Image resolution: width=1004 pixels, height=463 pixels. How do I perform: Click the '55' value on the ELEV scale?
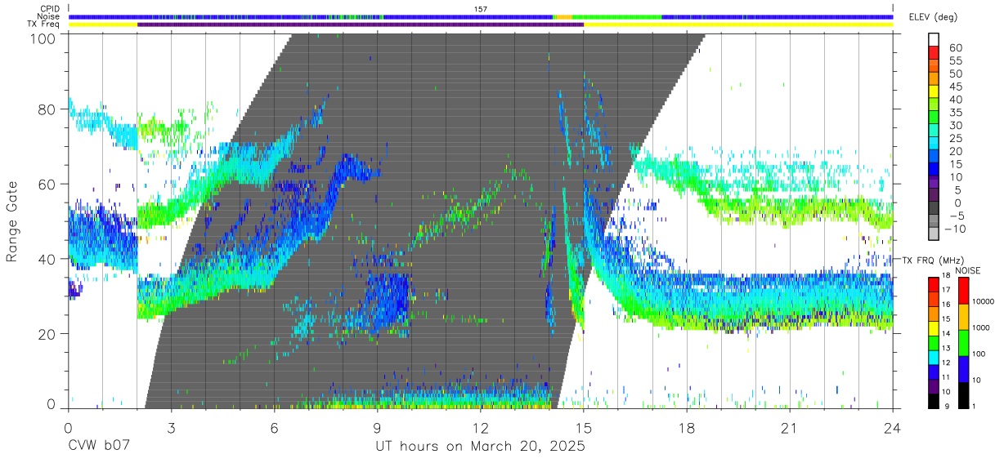click(x=955, y=60)
